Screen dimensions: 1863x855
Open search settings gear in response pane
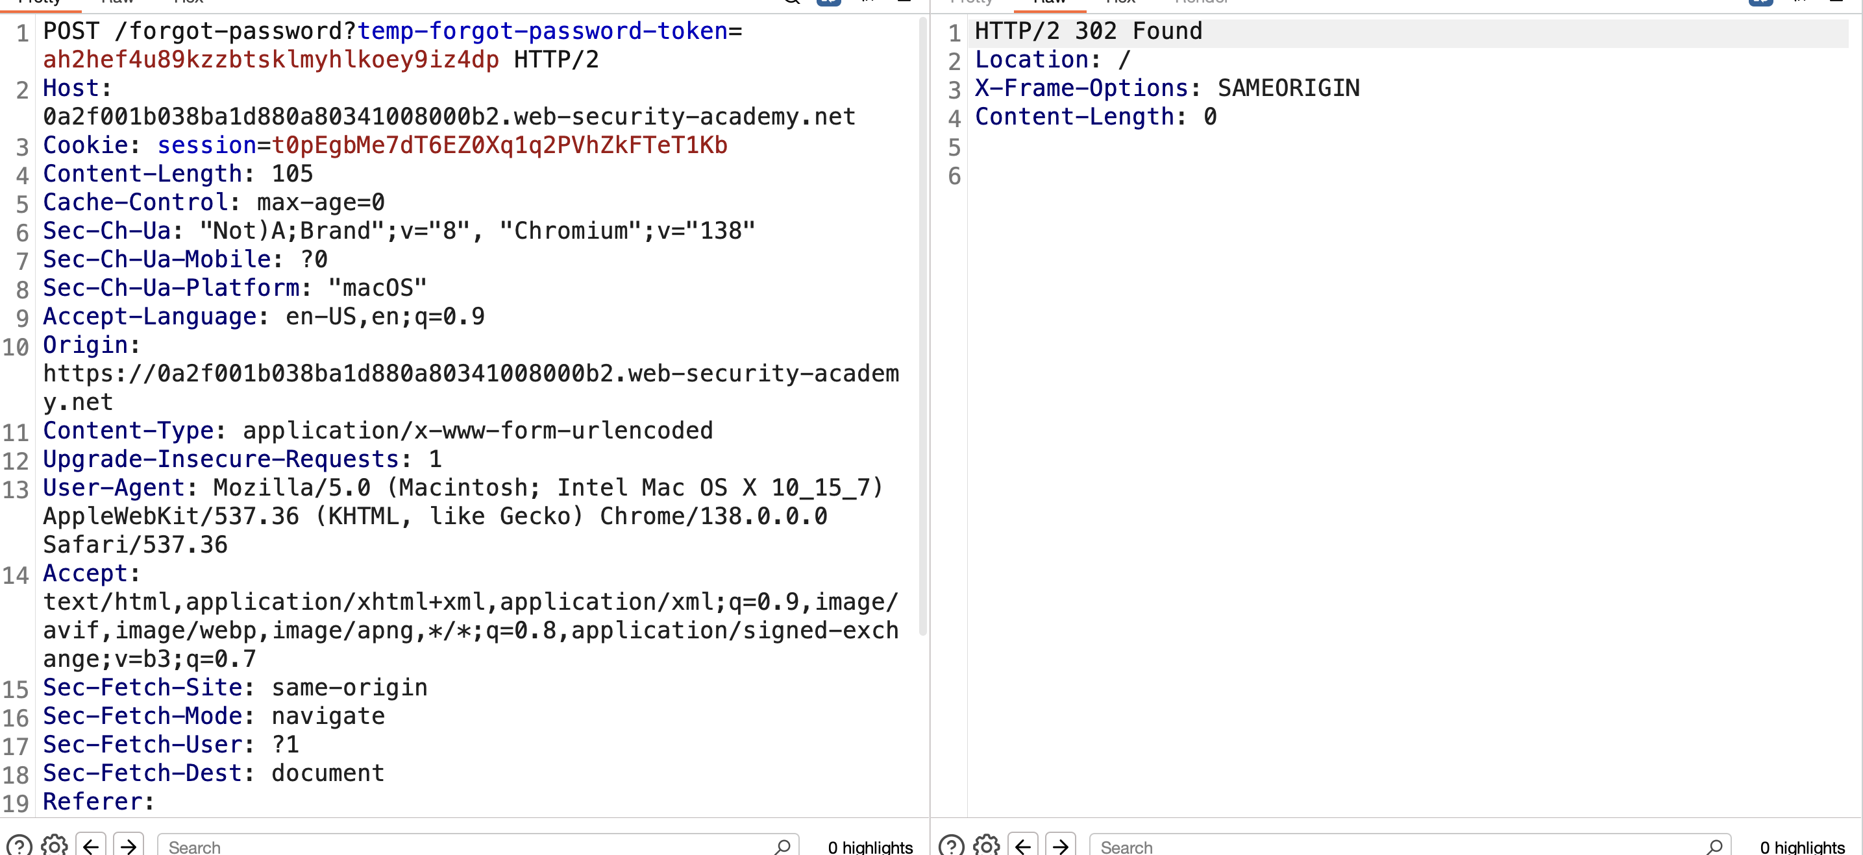tap(987, 846)
